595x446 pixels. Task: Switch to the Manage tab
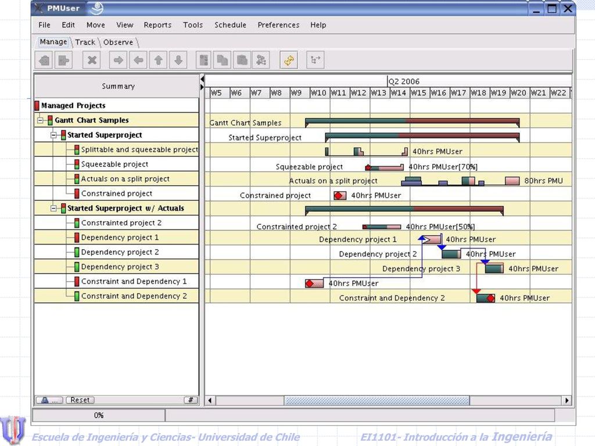[x=53, y=42]
